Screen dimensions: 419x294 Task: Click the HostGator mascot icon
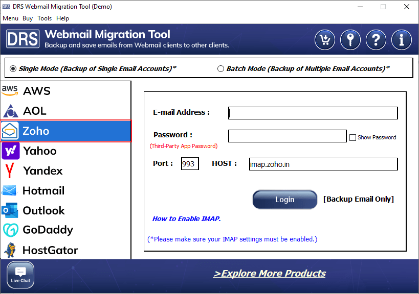tap(10, 250)
